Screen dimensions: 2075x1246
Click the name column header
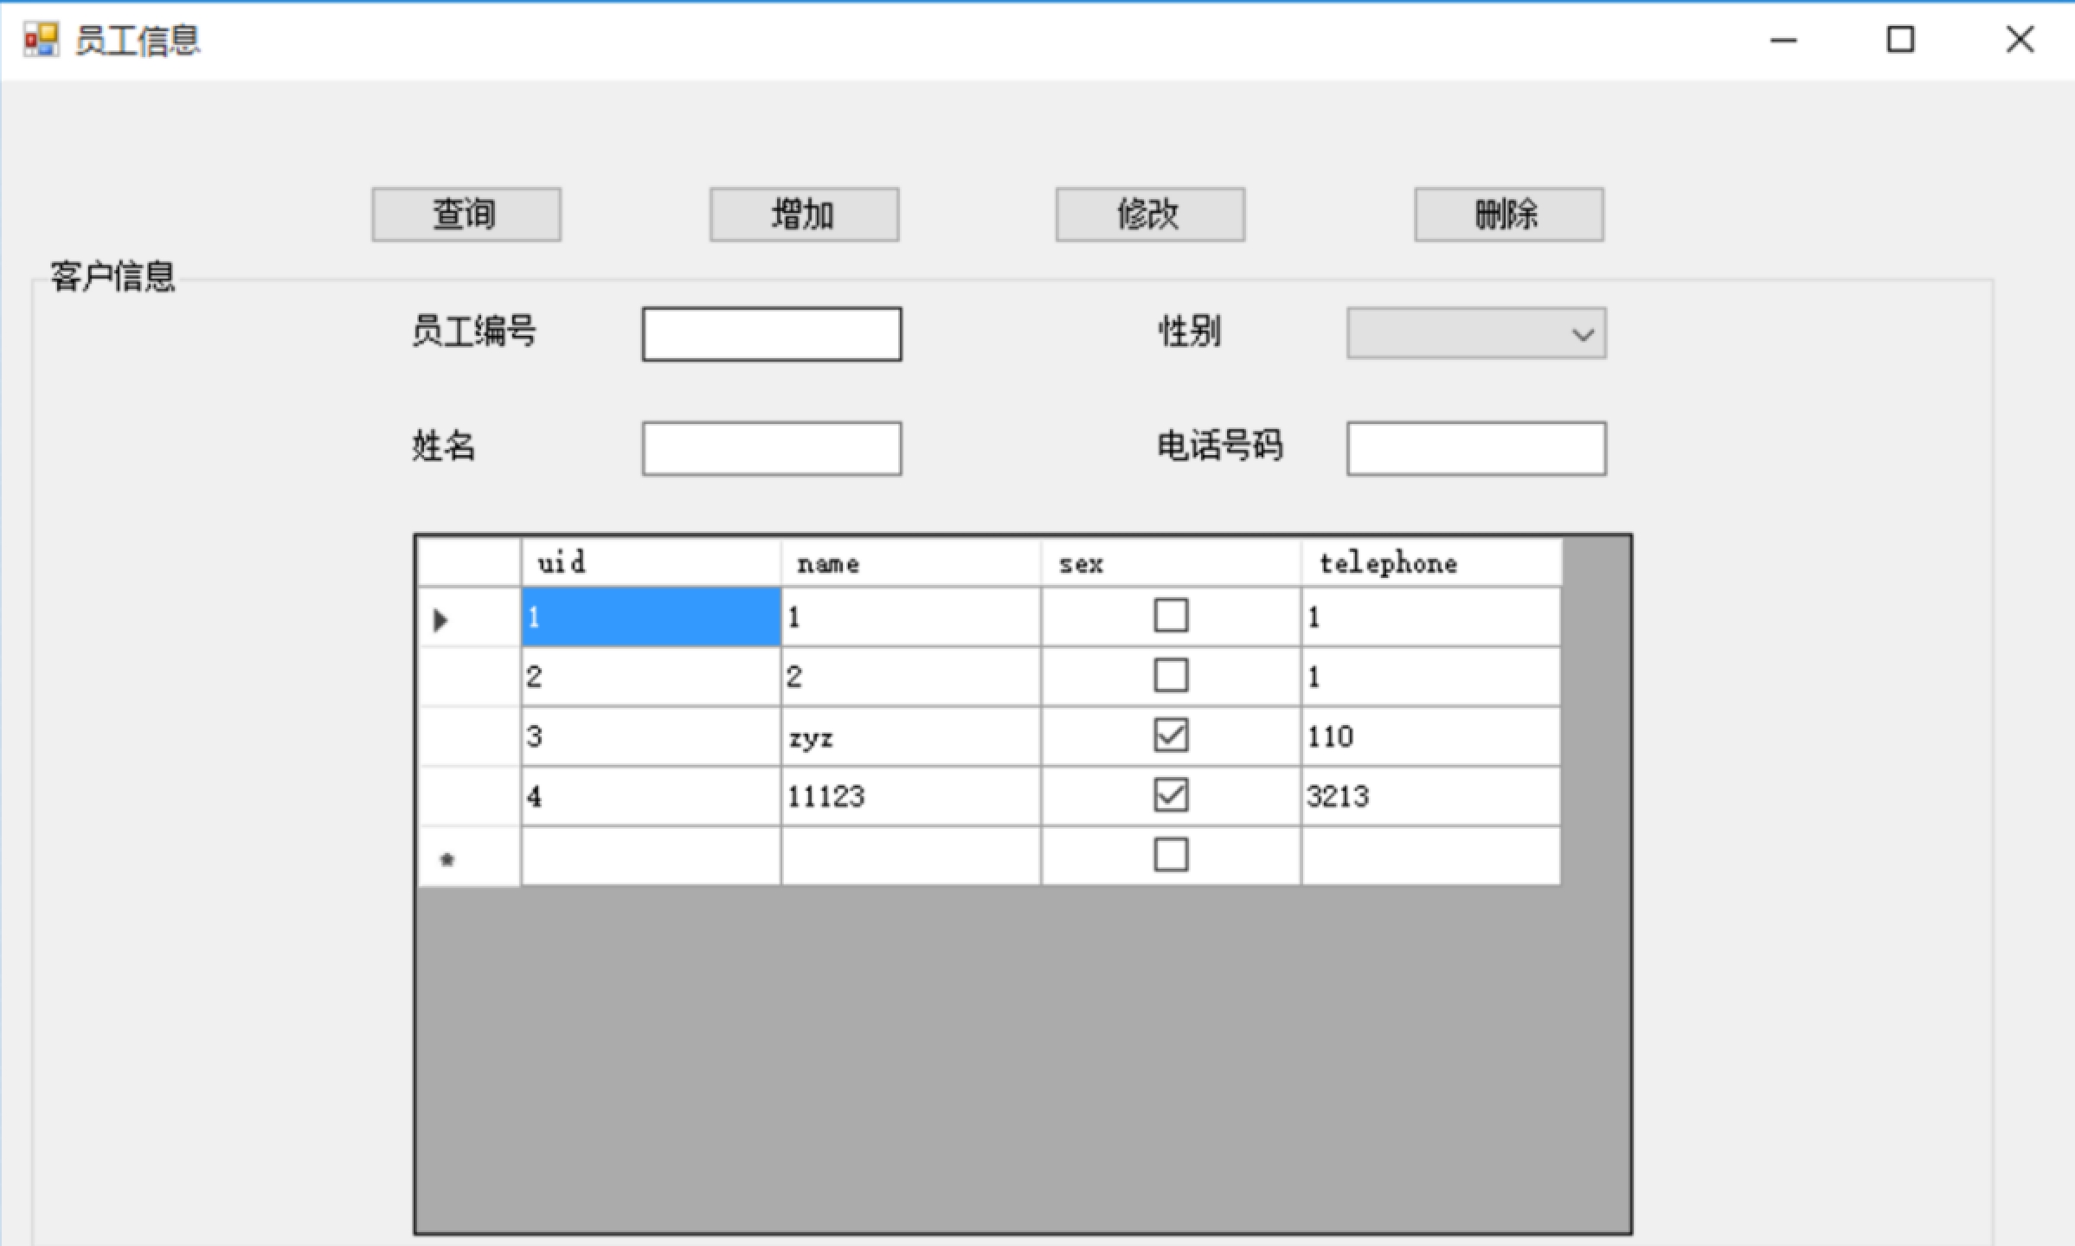tap(910, 563)
